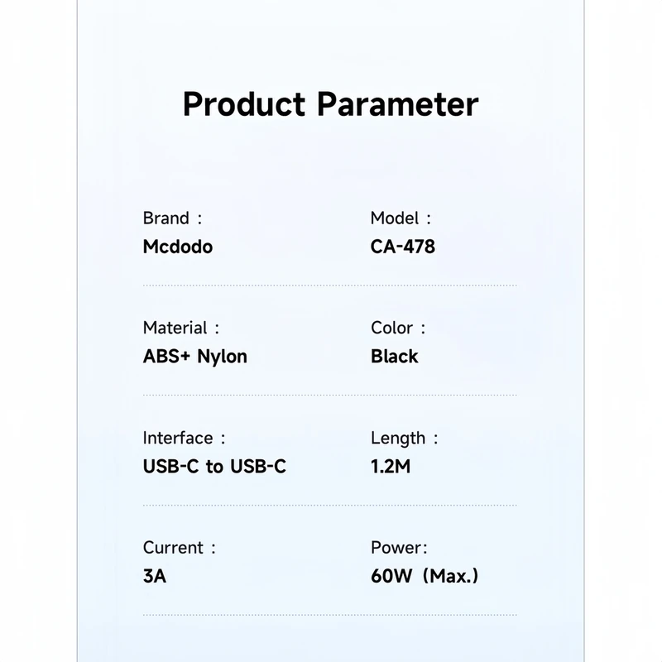Click the CA-478 model number
This screenshot has width=662, height=662.
point(403,247)
